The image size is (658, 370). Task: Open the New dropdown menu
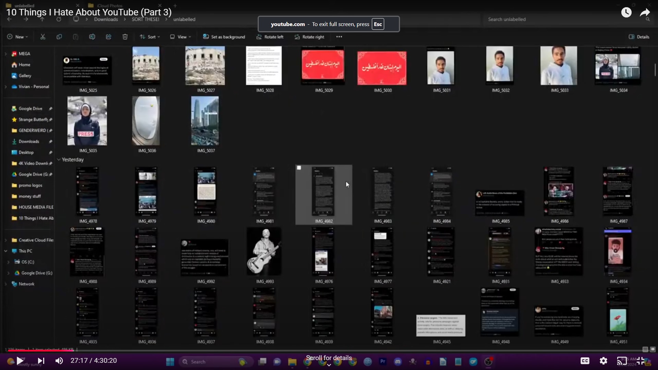[x=17, y=37]
